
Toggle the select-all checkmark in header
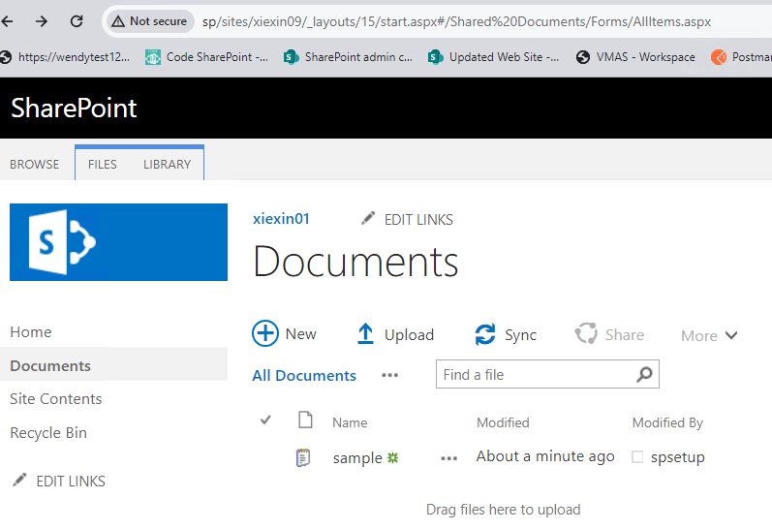265,420
